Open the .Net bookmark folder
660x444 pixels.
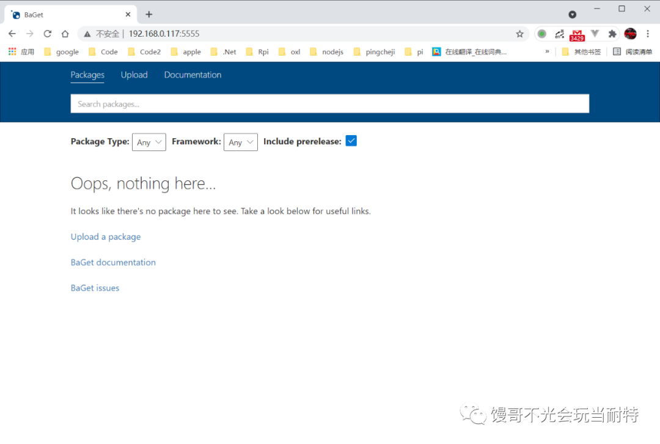point(224,51)
